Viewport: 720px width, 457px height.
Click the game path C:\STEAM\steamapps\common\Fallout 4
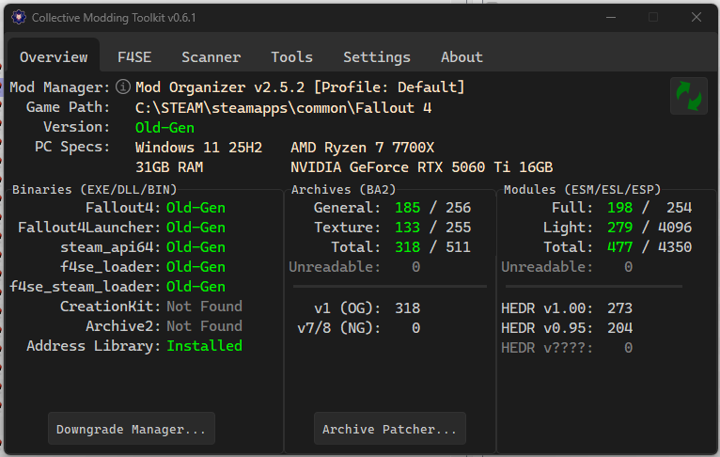click(x=283, y=108)
